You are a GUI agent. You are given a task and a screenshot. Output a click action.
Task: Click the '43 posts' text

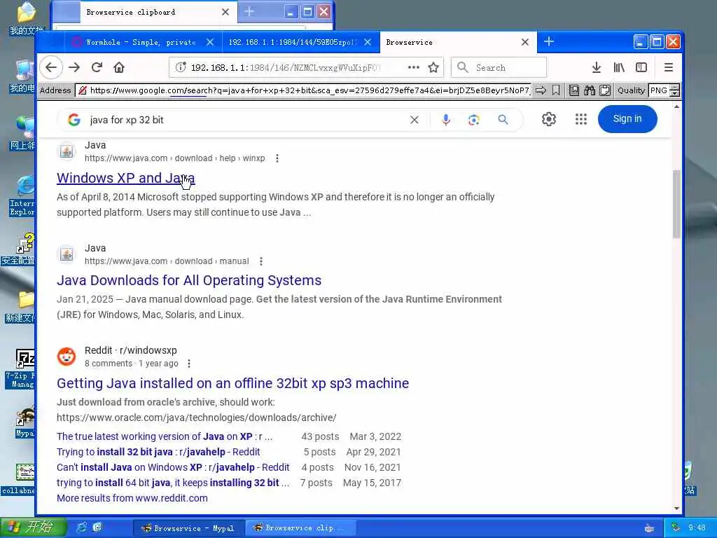(x=320, y=436)
